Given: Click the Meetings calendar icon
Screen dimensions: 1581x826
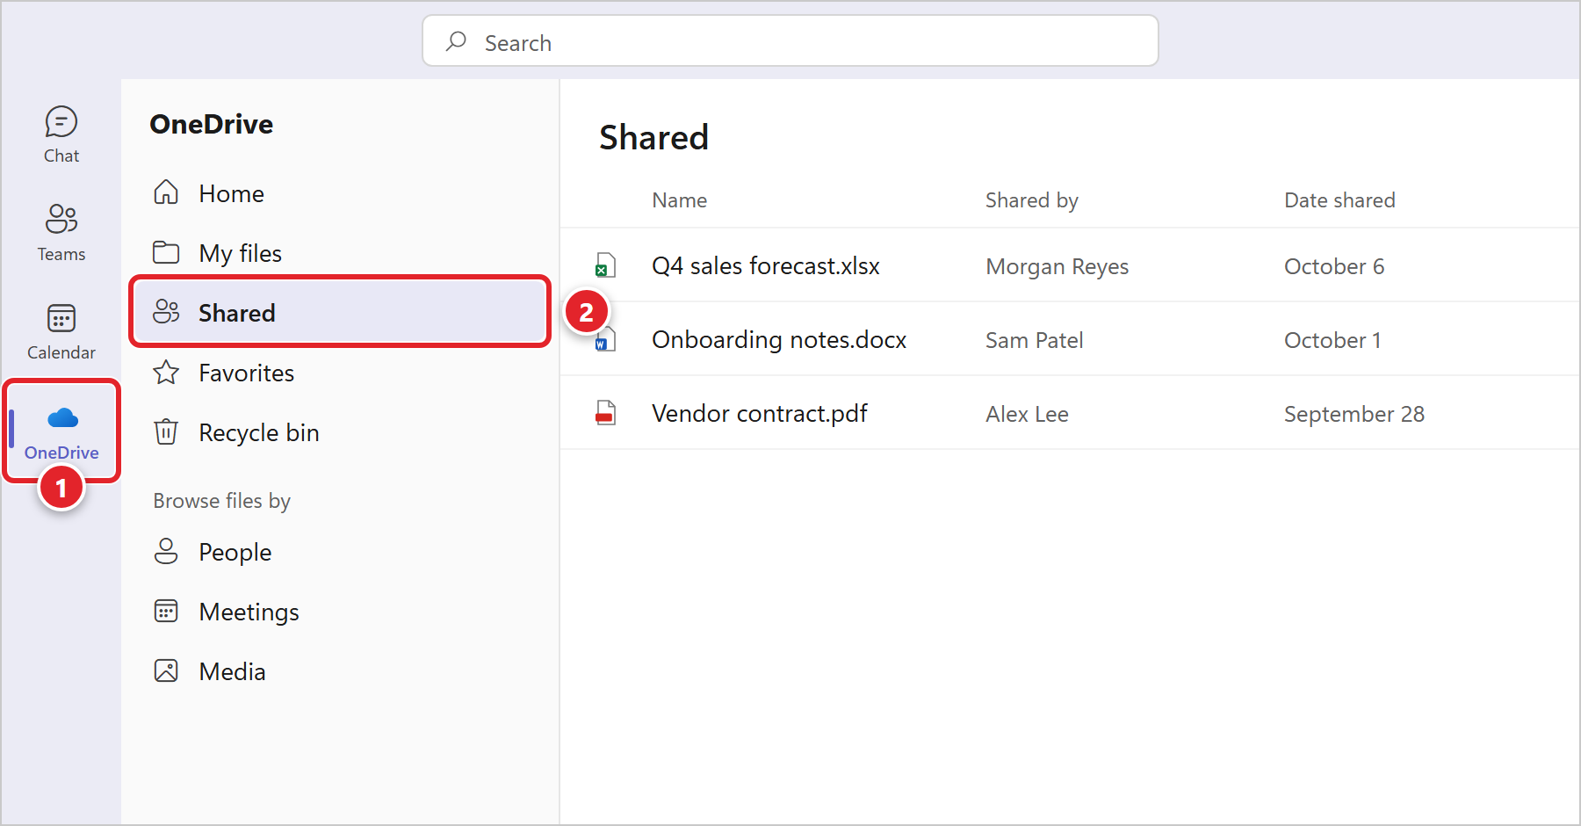Looking at the screenshot, I should pyautogui.click(x=166, y=611).
